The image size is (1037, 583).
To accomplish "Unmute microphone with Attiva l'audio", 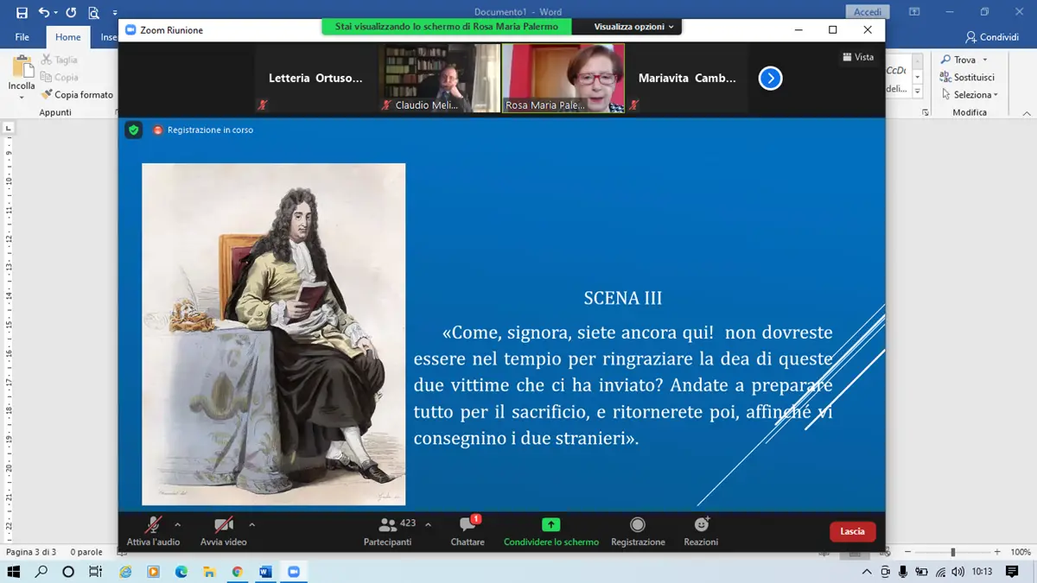I will 153,525.
